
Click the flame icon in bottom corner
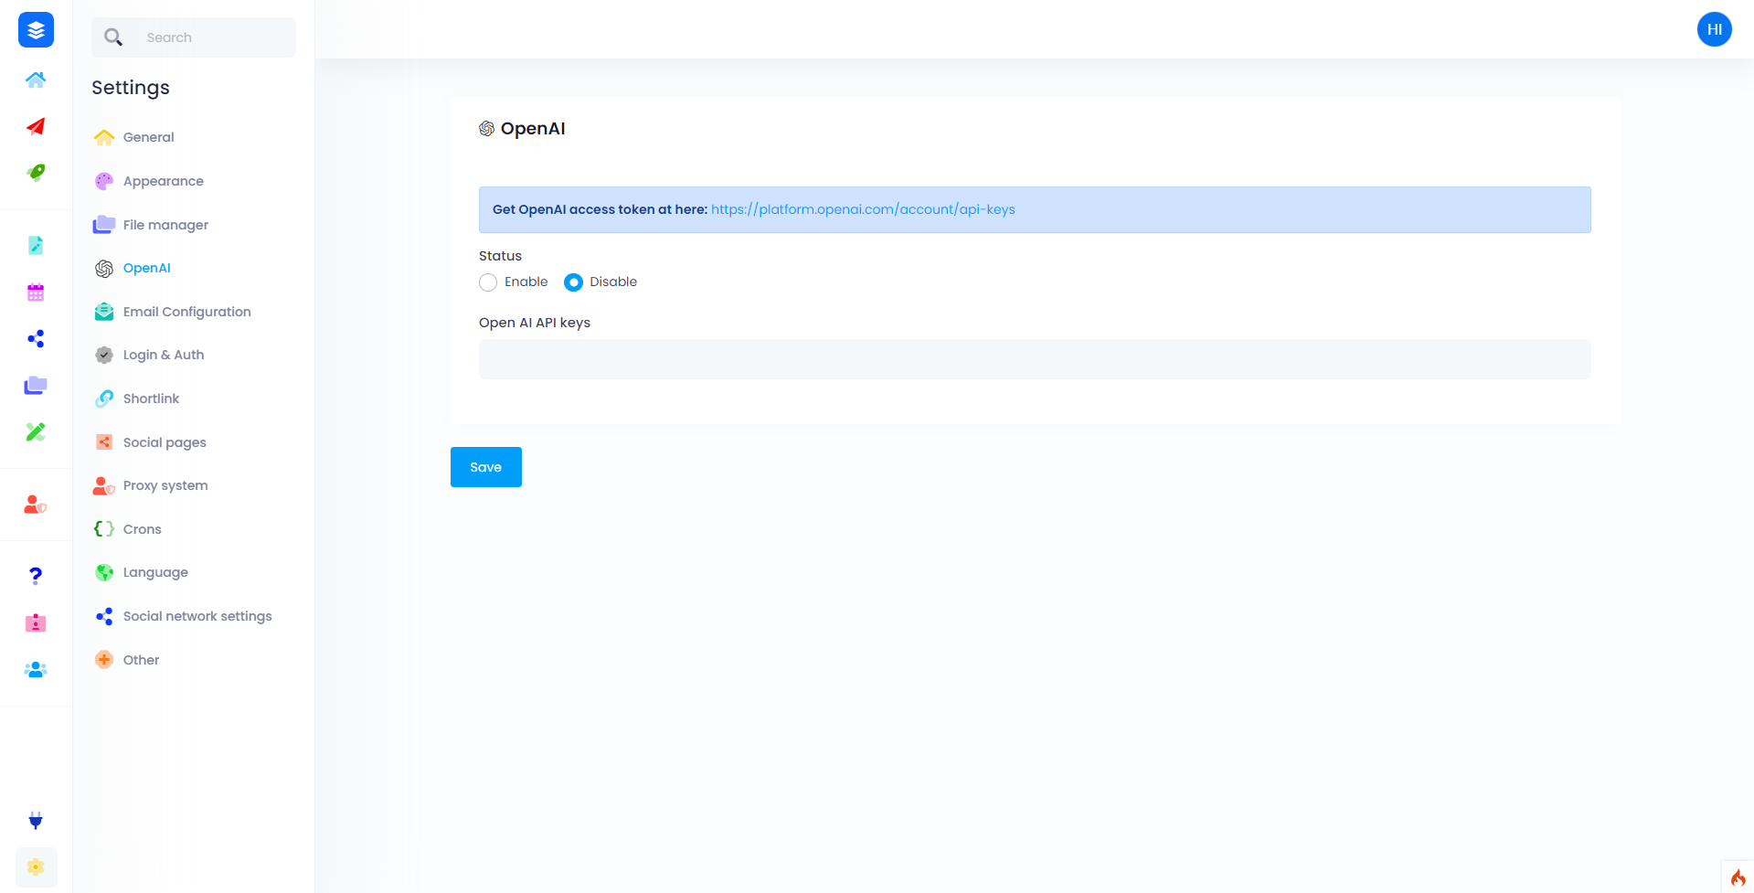(1738, 878)
